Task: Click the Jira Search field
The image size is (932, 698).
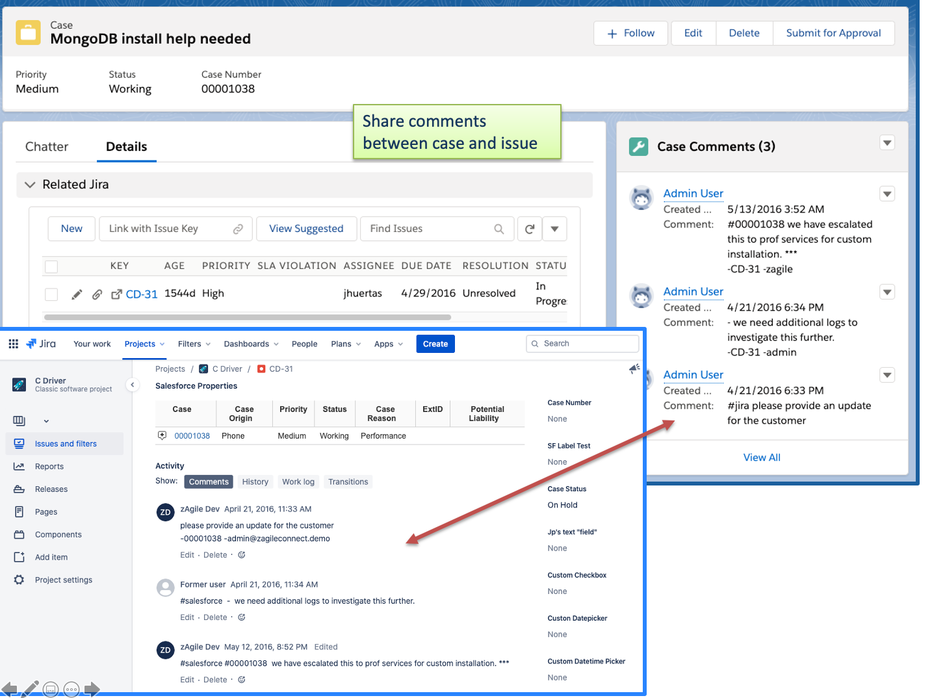Action: [x=582, y=344]
